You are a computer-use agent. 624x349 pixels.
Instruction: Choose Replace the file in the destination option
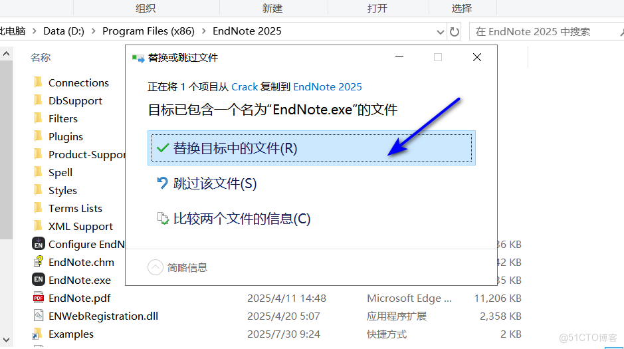coord(311,148)
